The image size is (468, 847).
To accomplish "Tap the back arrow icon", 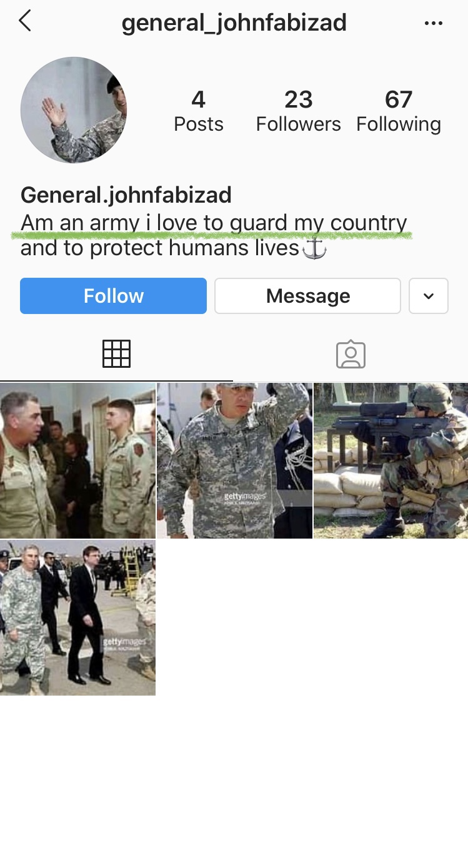I will (25, 21).
